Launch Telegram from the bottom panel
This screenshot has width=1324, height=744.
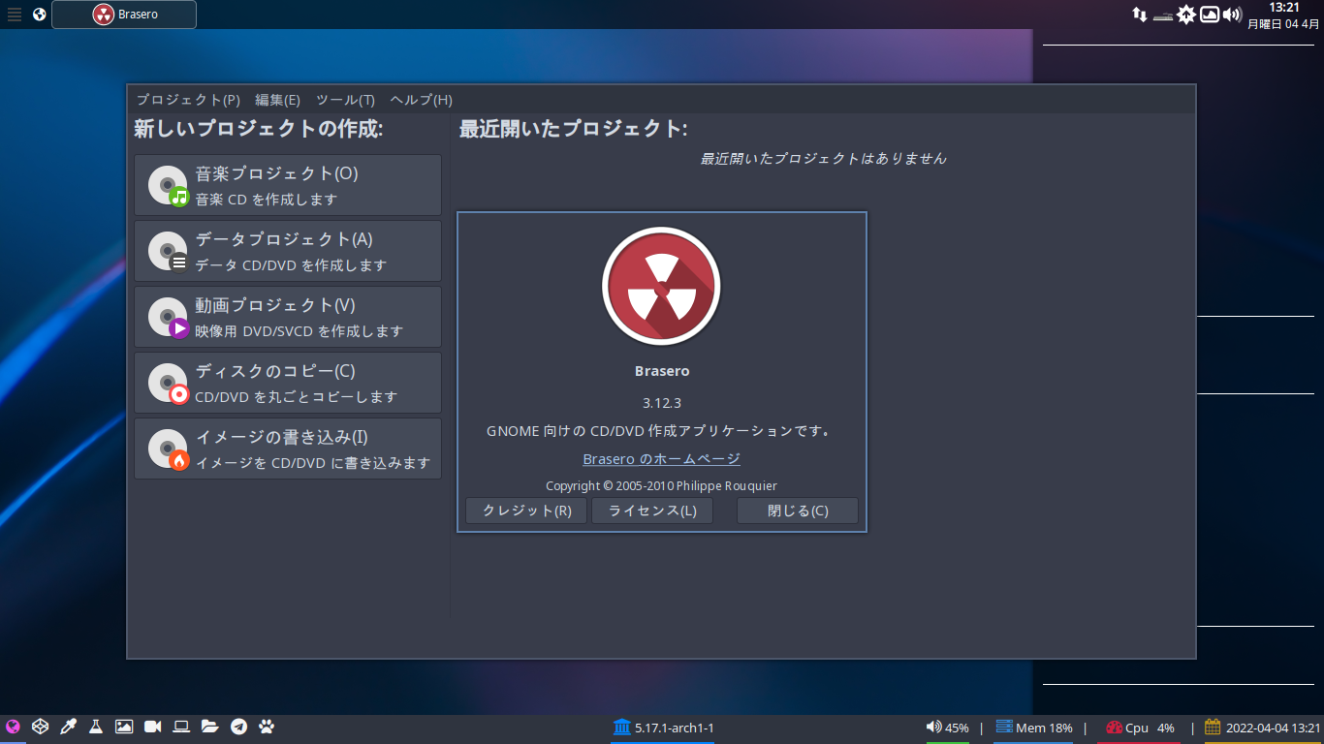coord(238,727)
